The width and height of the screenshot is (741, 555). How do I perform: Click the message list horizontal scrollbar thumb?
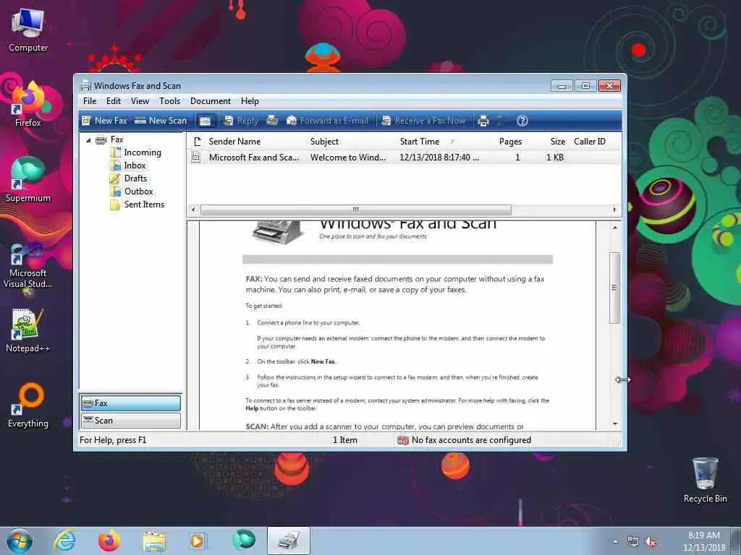click(356, 210)
